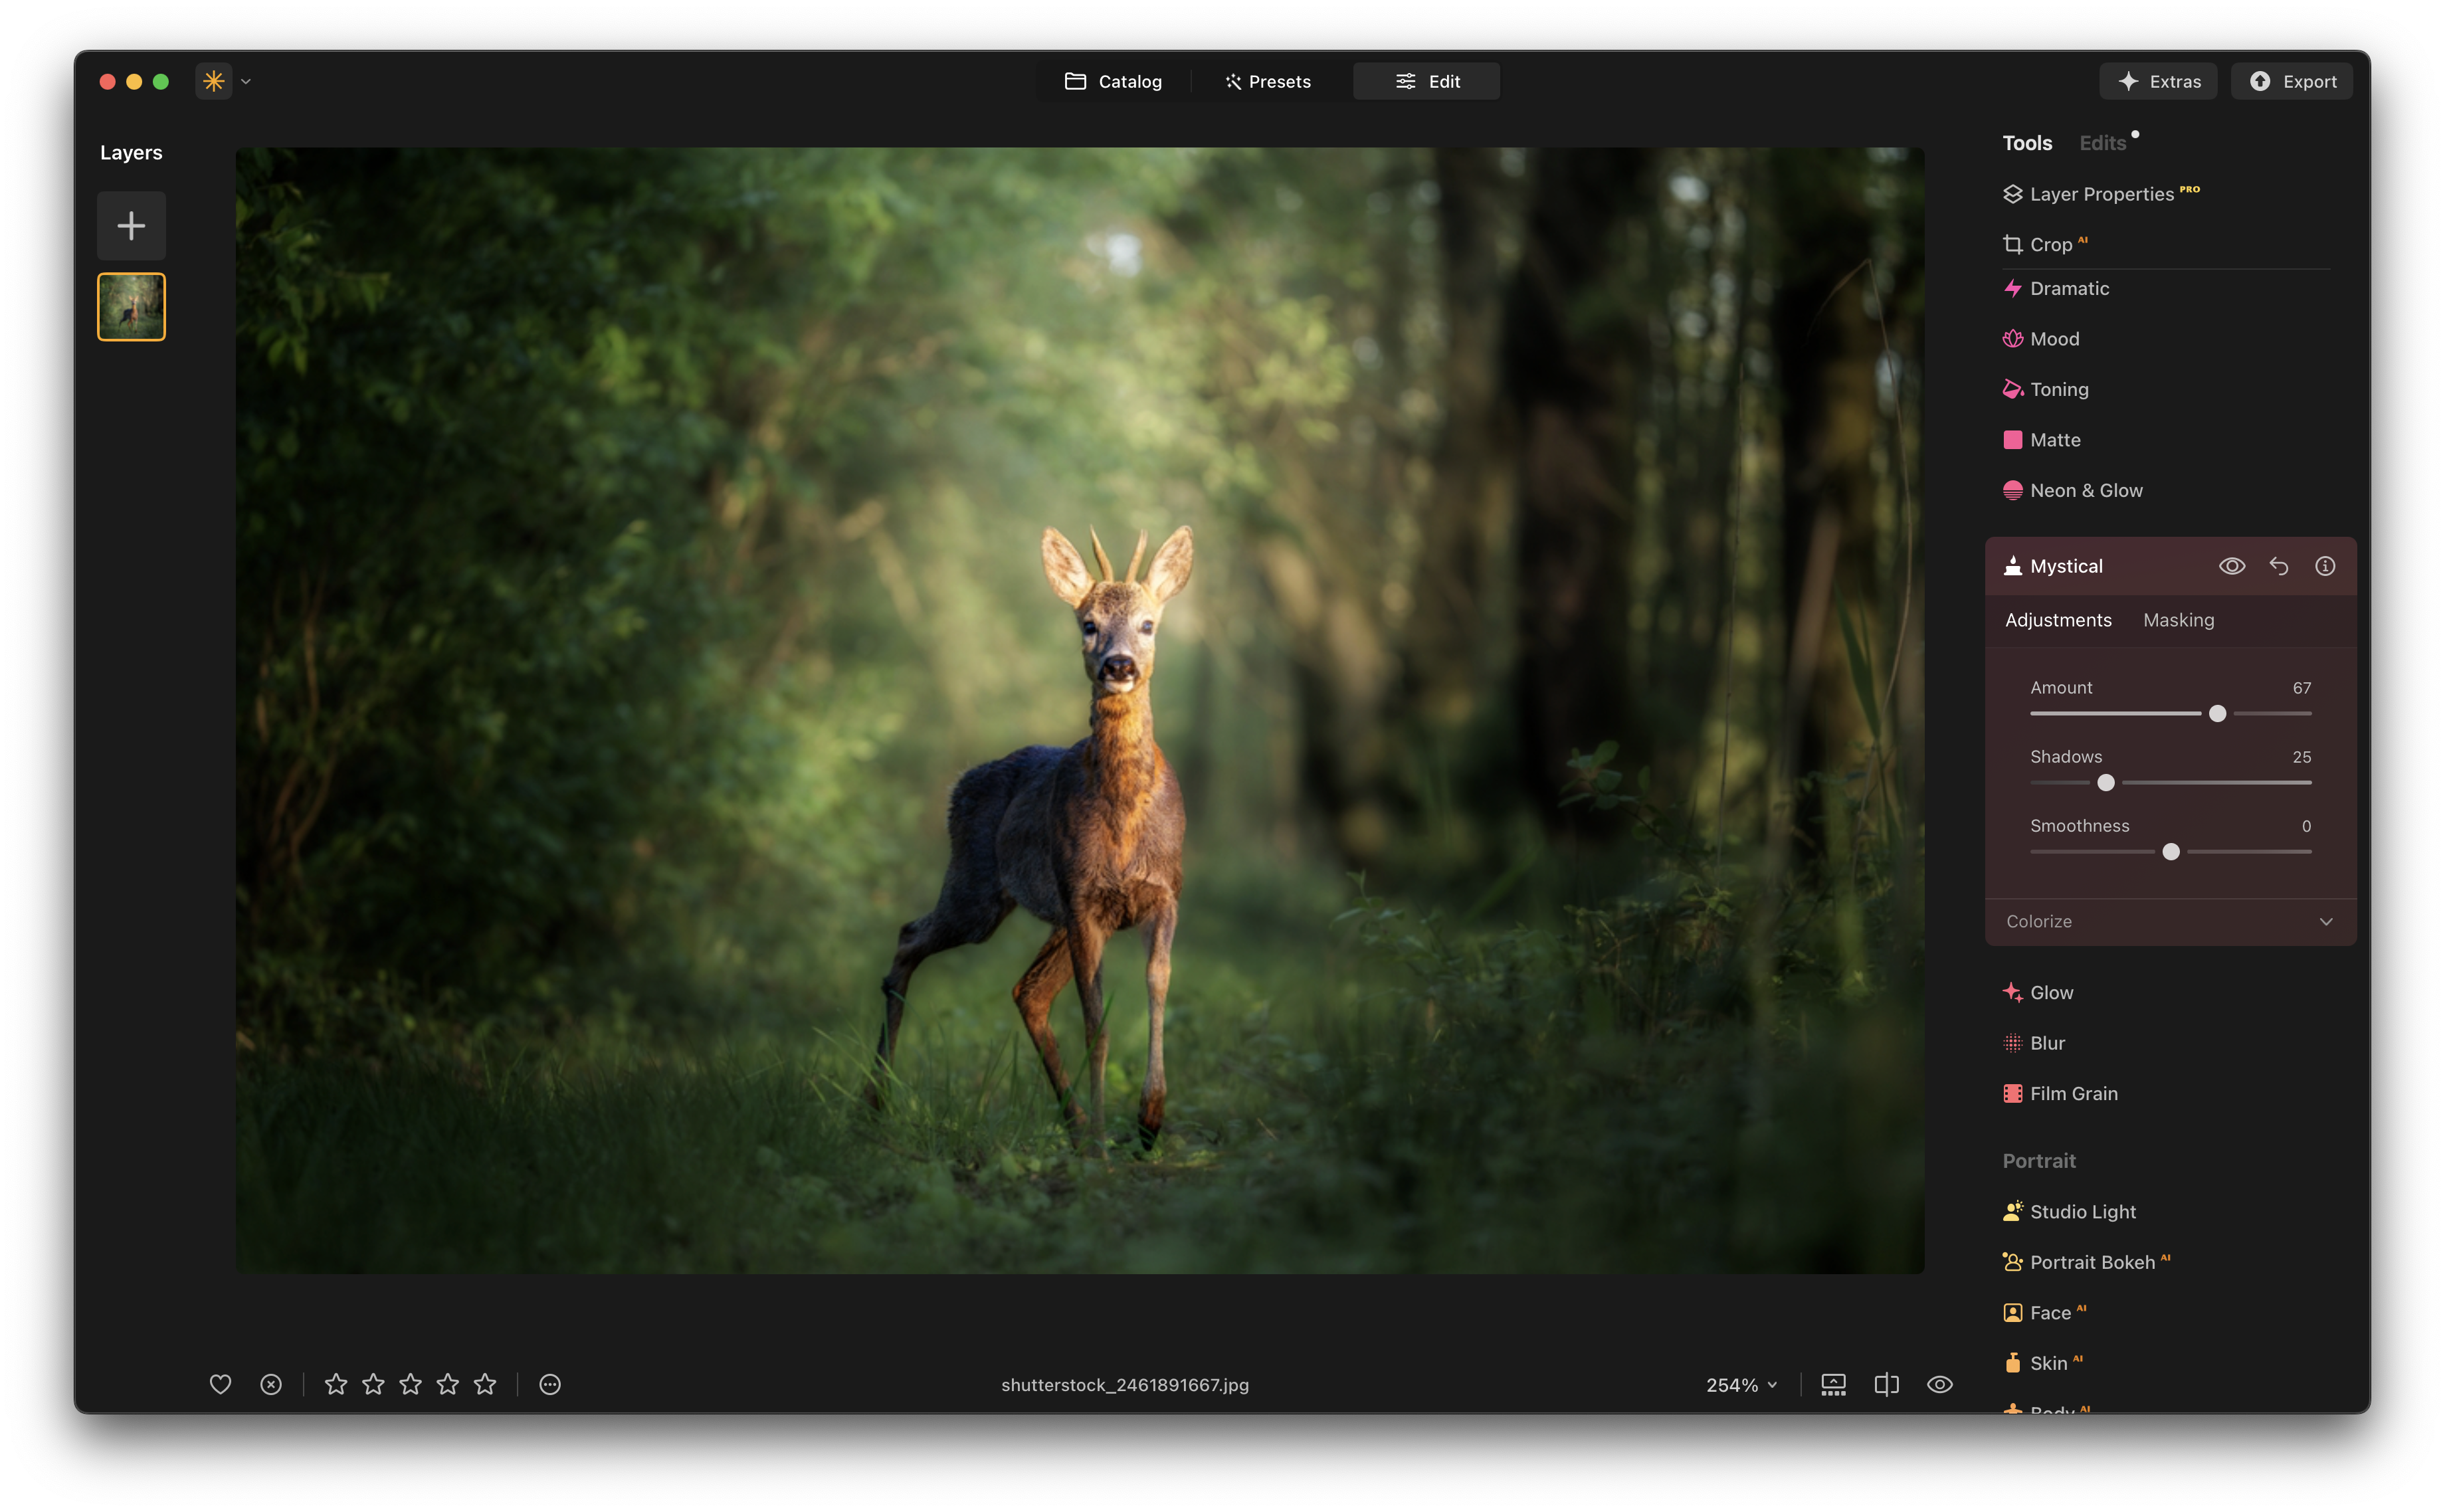Select the Film Grain tool
Image resolution: width=2445 pixels, height=1512 pixels.
pos(2073,1093)
